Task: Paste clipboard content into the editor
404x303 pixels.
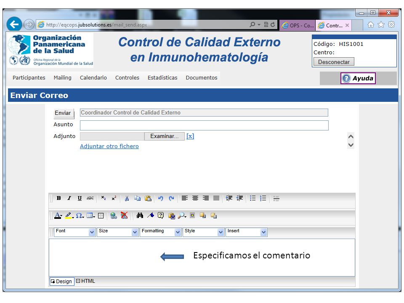Action: 148,198
